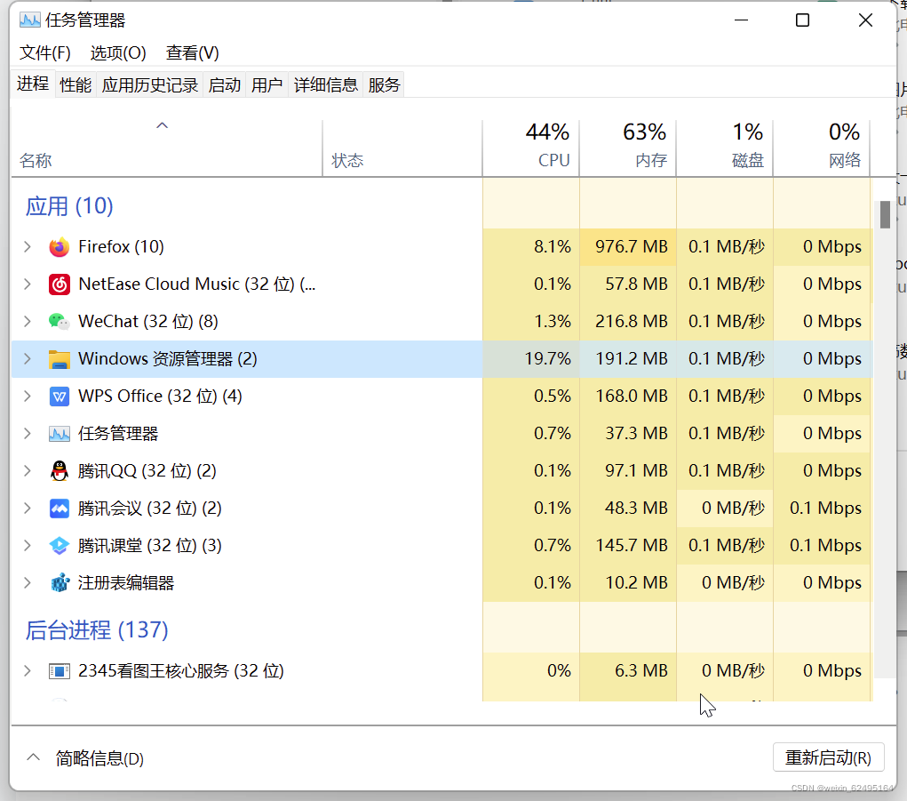907x801 pixels.
Task: Click WPS Office CPU value 0.5%
Action: (553, 396)
